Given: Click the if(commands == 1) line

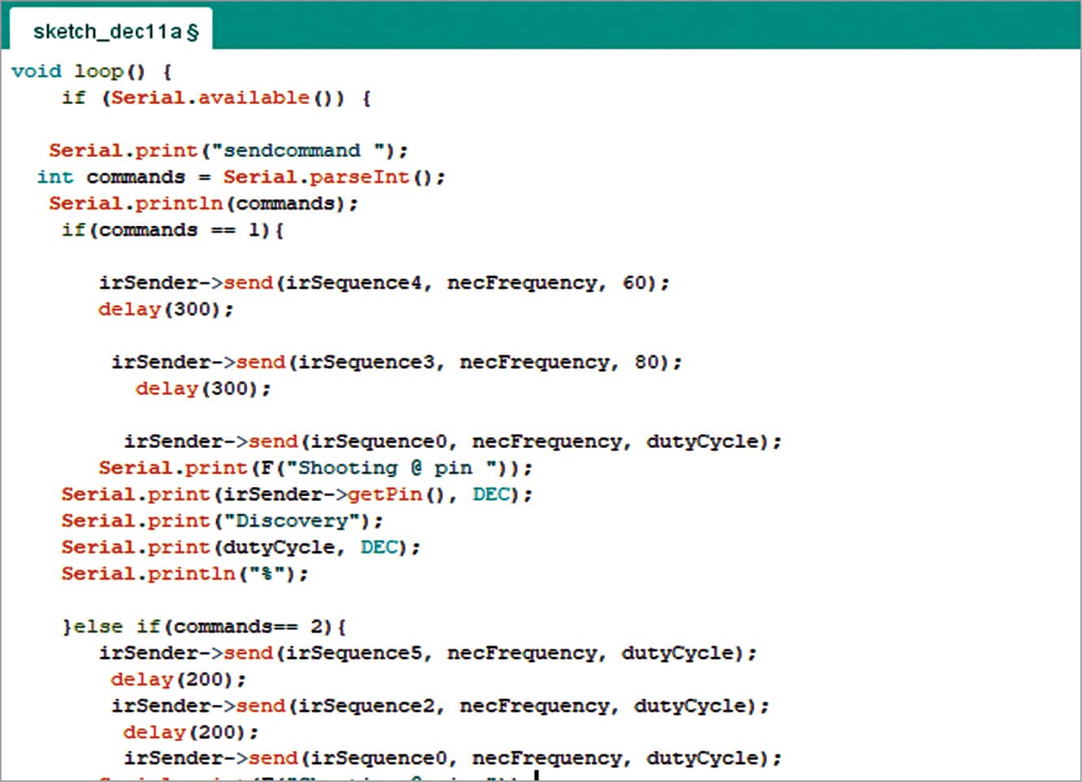Looking at the screenshot, I should (x=173, y=230).
